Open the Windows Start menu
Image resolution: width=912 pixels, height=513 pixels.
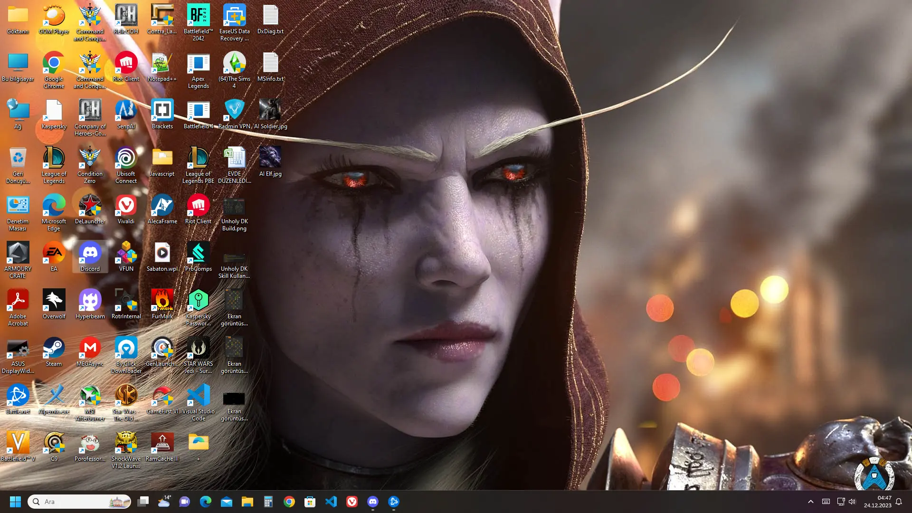(15, 502)
